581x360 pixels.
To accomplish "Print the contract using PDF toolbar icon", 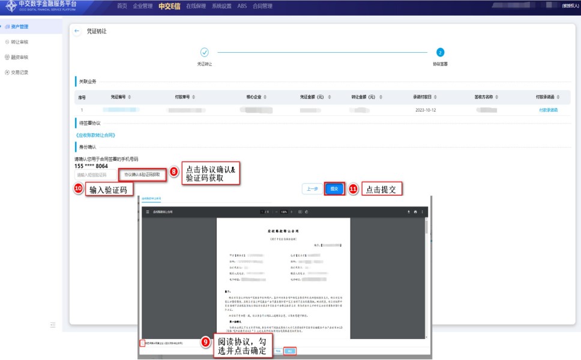I will 415,212.
